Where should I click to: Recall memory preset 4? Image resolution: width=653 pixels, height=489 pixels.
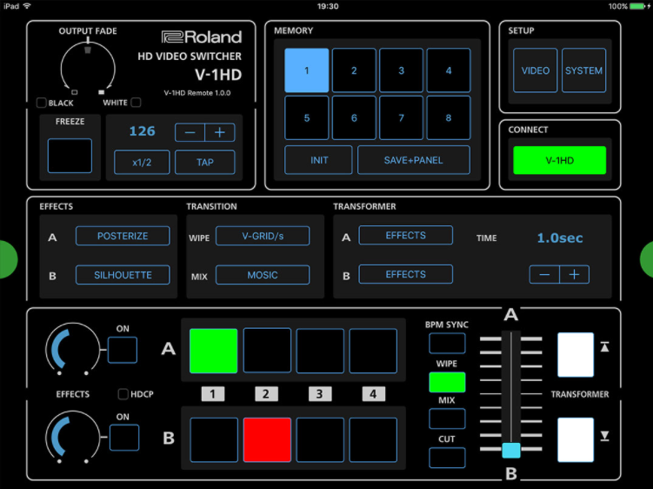point(449,70)
